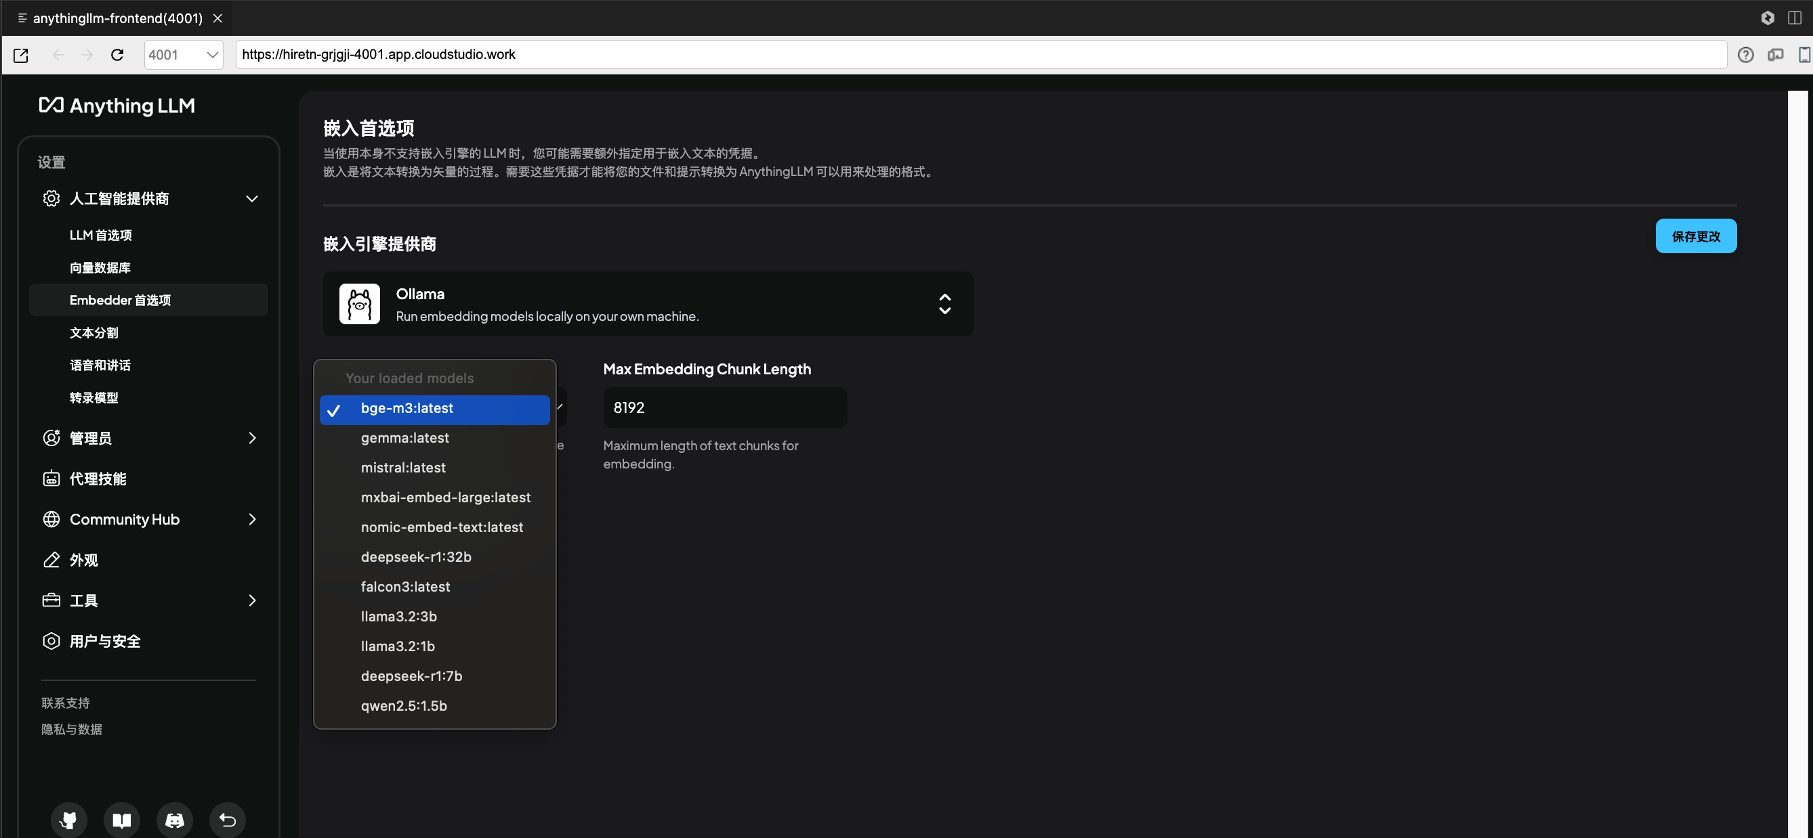1813x838 pixels.
Task: Click the Max Embedding Chunk Length field
Action: click(724, 407)
